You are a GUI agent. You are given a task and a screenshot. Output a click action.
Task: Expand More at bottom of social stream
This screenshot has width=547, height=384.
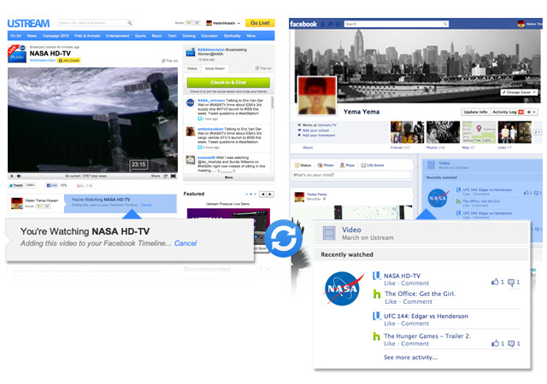click(228, 177)
